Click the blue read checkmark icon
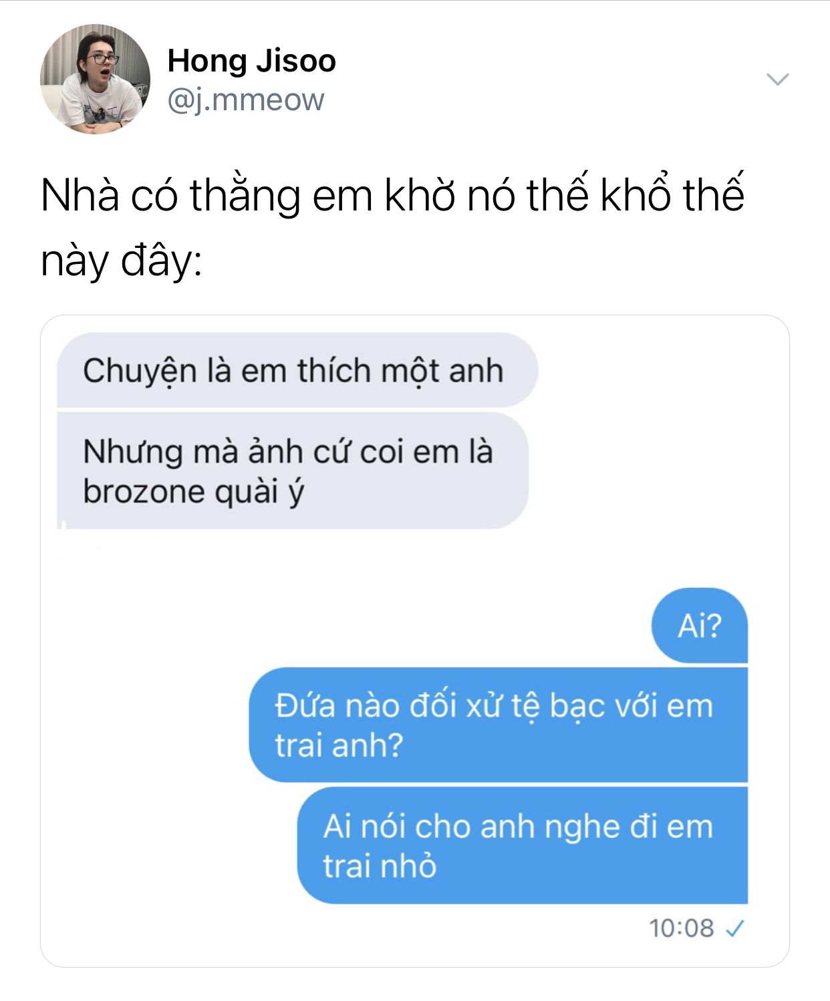The image size is (830, 1001). [734, 928]
